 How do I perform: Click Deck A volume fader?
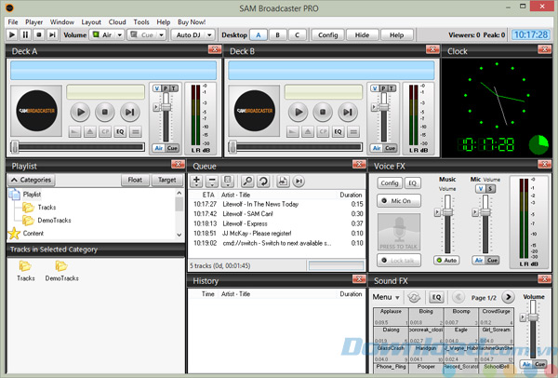166,106
